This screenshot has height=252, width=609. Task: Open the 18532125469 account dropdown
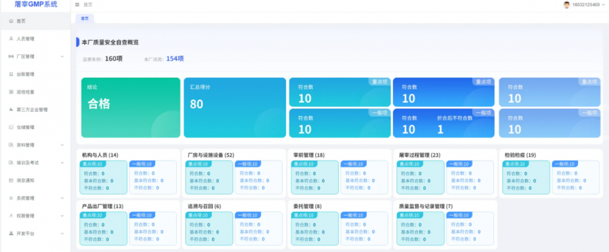point(588,5)
